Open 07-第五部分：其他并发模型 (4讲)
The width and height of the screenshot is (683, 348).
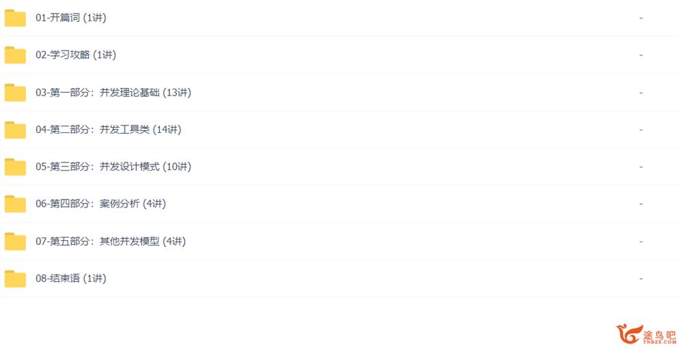tap(111, 242)
